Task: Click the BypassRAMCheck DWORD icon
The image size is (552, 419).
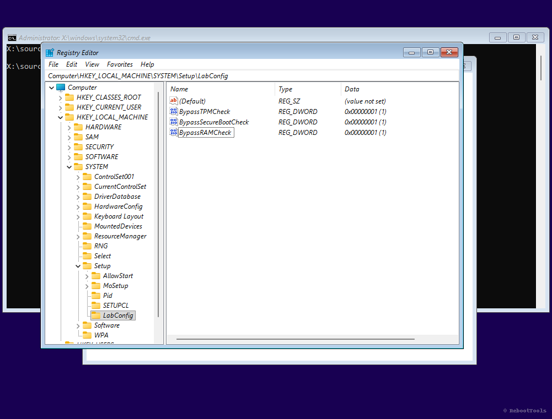Action: pos(174,132)
